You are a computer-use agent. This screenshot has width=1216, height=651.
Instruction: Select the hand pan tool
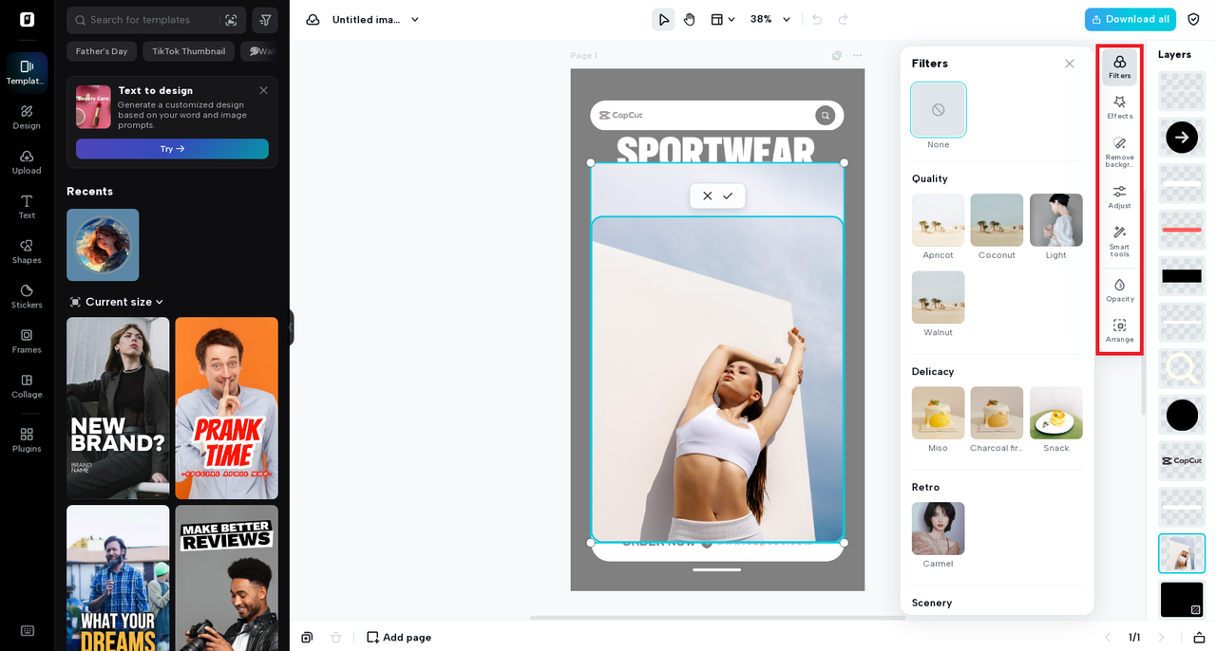[x=690, y=19]
